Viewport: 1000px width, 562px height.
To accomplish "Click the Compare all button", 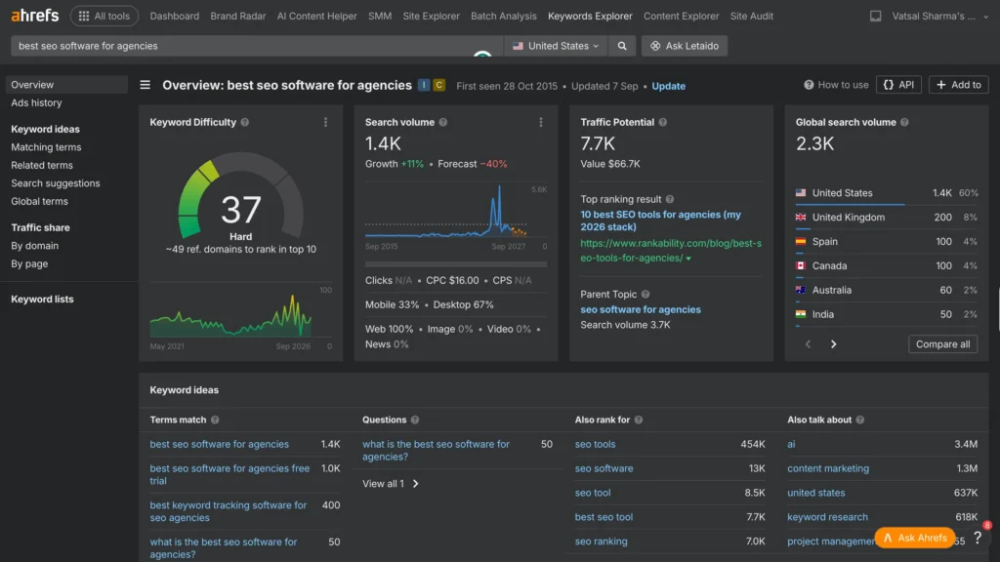I will (x=942, y=344).
